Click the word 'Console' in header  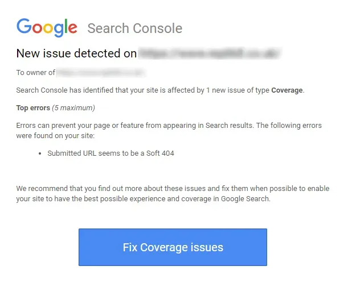[x=158, y=28]
